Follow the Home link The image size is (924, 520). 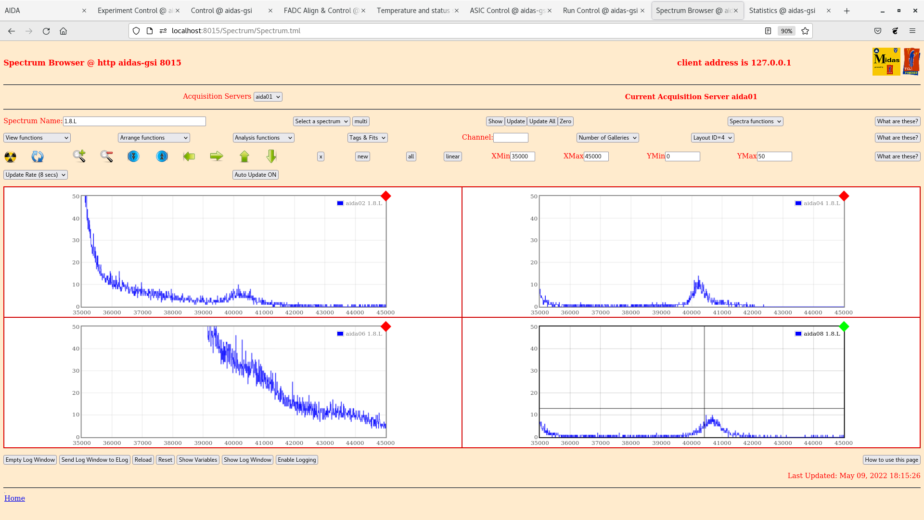click(x=14, y=498)
